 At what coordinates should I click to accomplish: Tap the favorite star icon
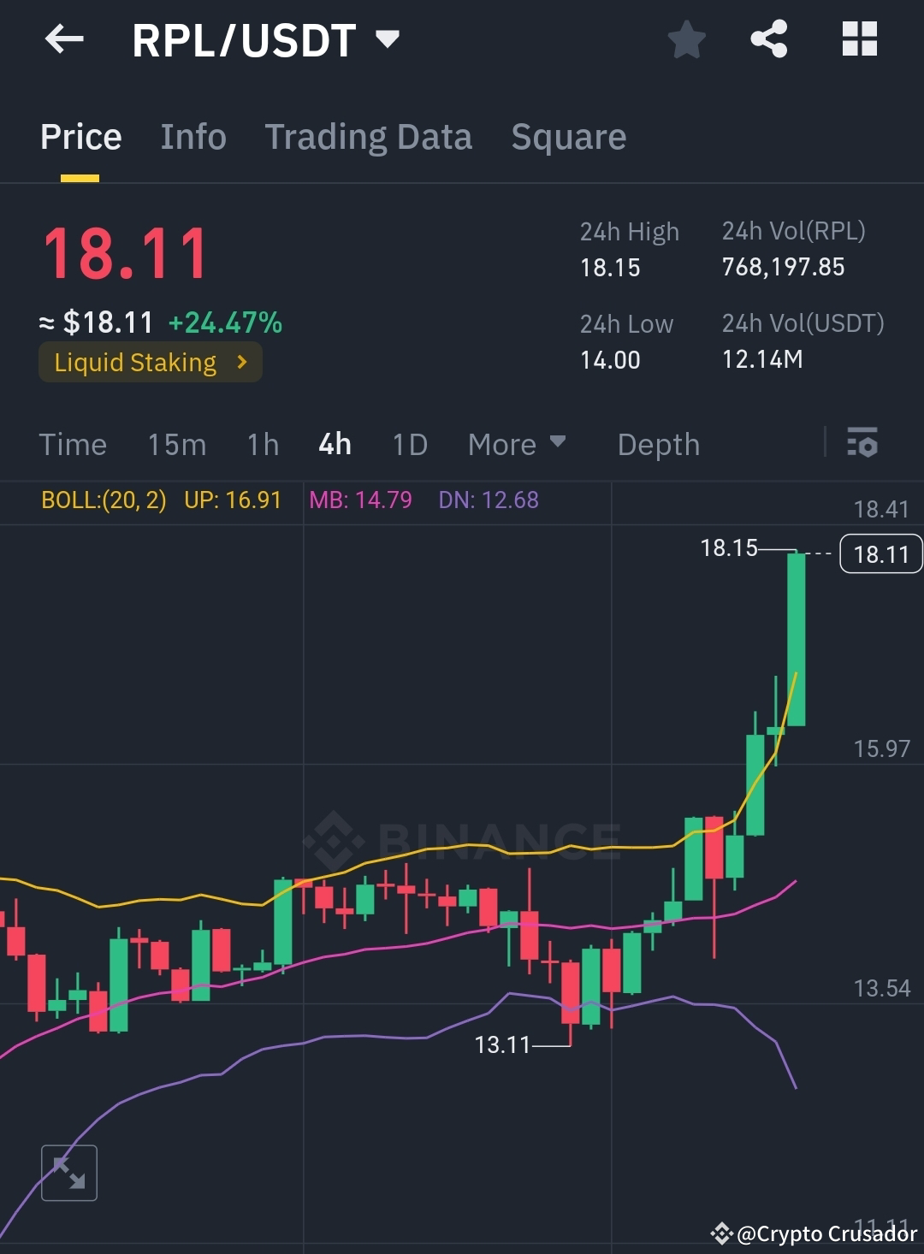tap(687, 38)
